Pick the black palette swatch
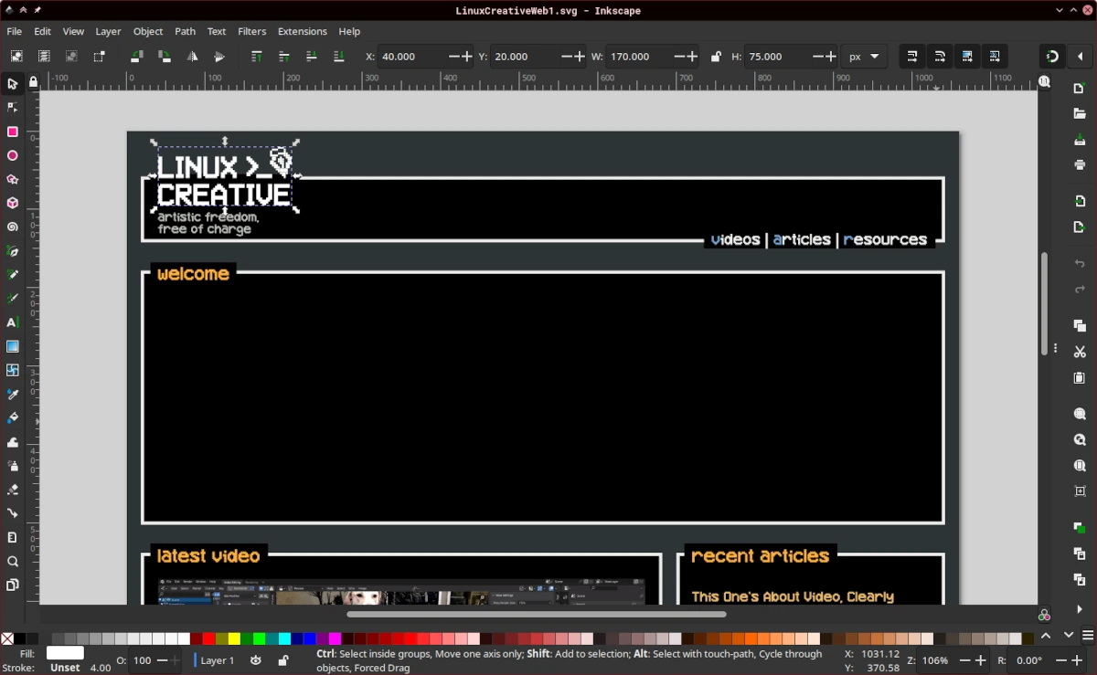Screen dimensions: 1097x675 pyautogui.click(x=20, y=638)
